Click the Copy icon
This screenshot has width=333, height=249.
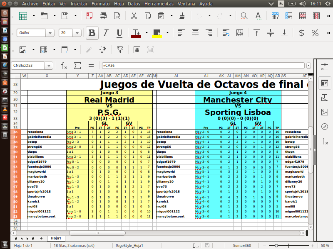point(148,16)
